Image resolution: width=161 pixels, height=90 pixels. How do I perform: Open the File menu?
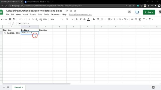(x=8, y=14)
